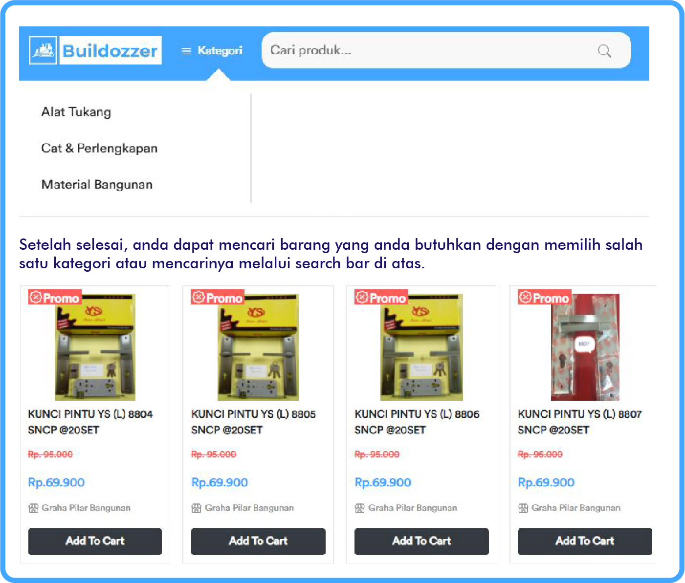Add KUNCI PINTU YS 8806 to cart
The height and width of the screenshot is (583, 685).
coord(421,541)
